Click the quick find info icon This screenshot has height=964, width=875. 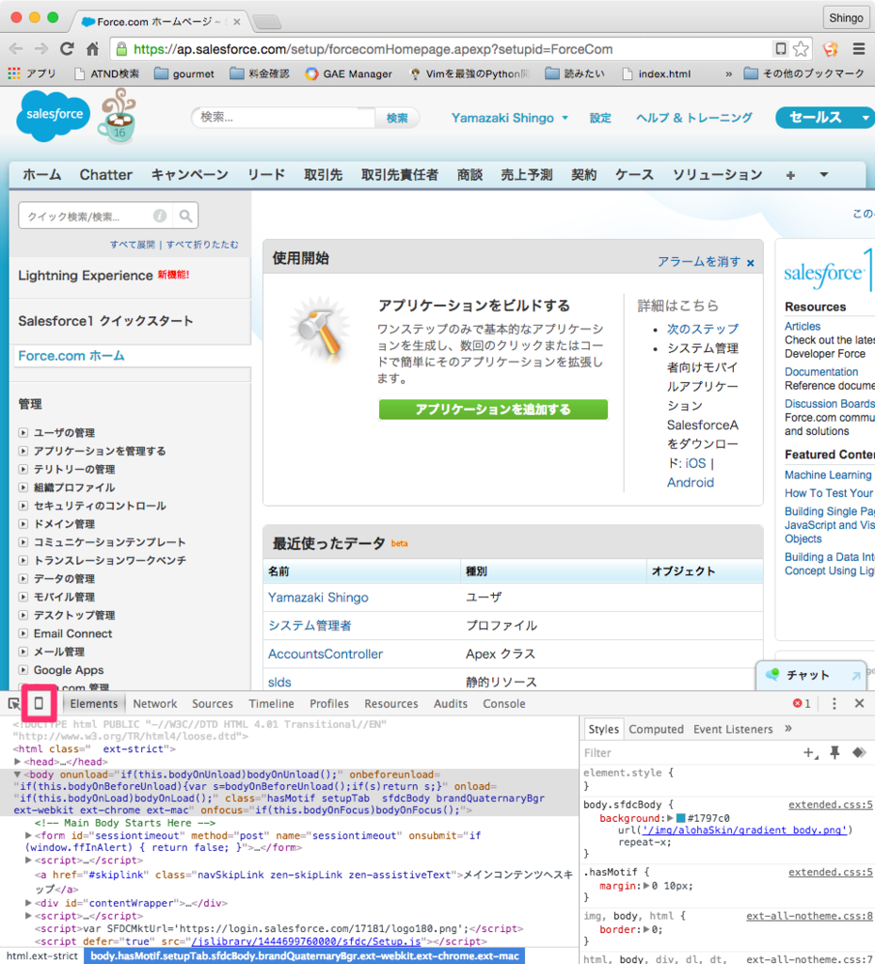tap(160, 216)
